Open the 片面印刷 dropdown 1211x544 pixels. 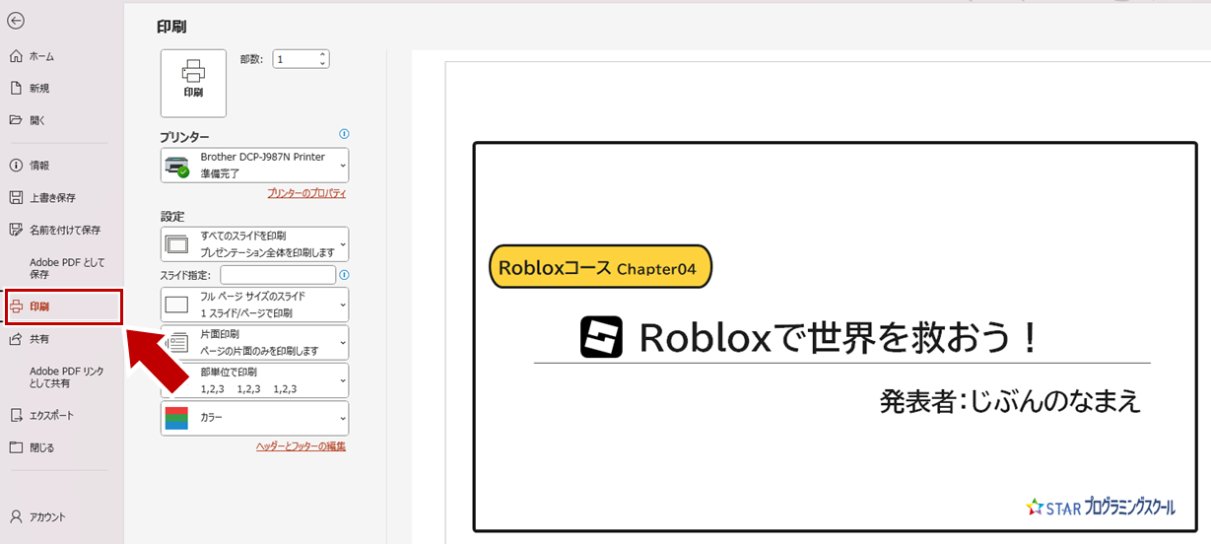(254, 342)
